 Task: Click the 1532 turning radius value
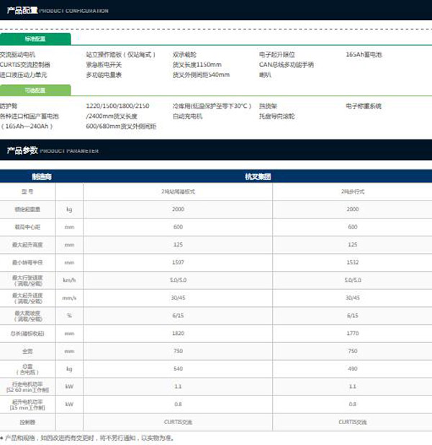352,262
